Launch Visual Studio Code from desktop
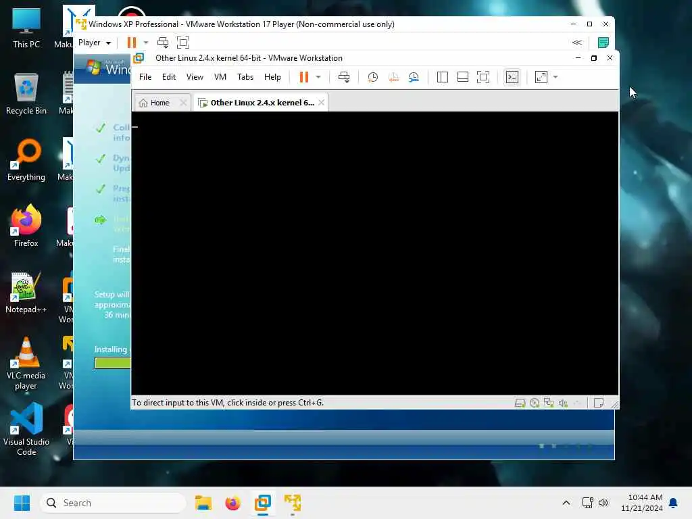This screenshot has width=692, height=519. pyautogui.click(x=26, y=429)
